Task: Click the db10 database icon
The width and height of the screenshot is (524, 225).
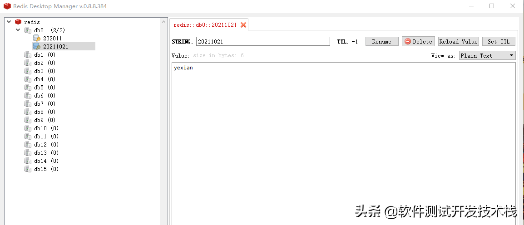Action: (x=28, y=128)
